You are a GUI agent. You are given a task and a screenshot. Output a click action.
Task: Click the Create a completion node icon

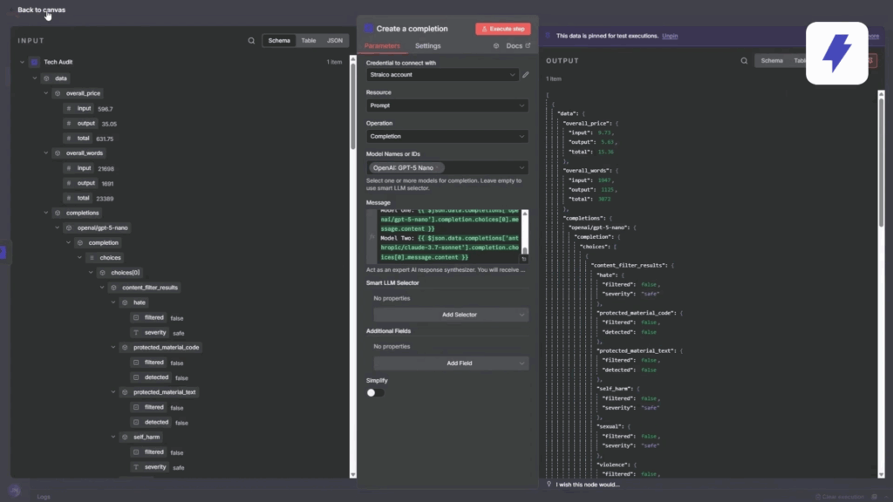coord(369,29)
